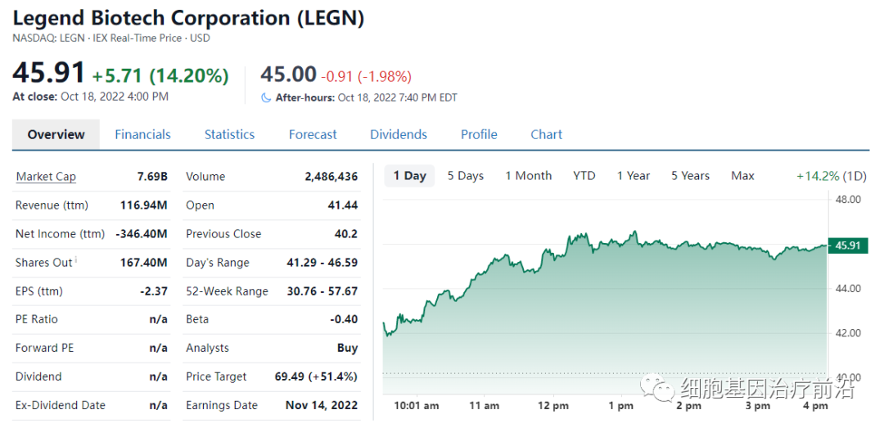This screenshot has height=428, width=884.
Task: Switch the chart to 5 Years
Action: [x=690, y=176]
